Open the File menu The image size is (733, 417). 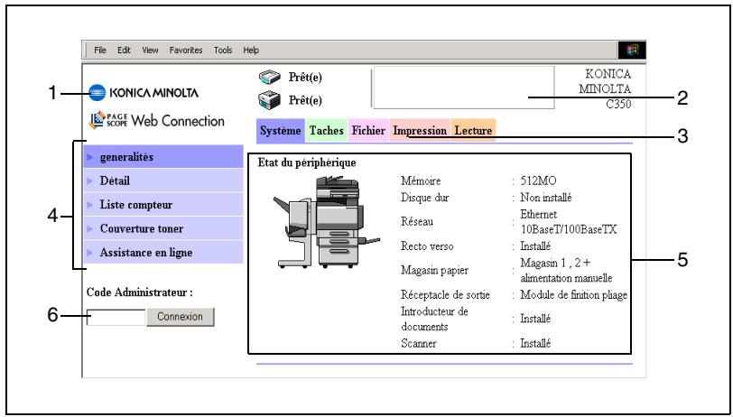(100, 50)
